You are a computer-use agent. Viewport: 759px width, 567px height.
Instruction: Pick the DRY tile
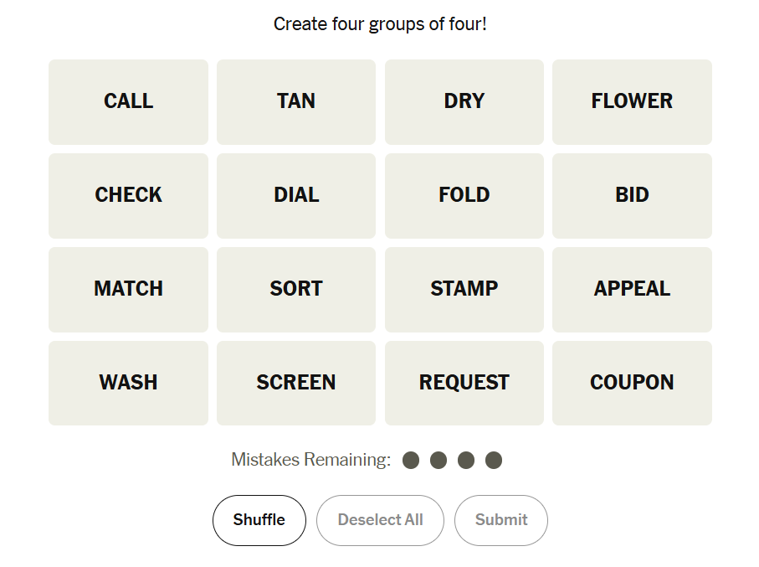click(464, 101)
